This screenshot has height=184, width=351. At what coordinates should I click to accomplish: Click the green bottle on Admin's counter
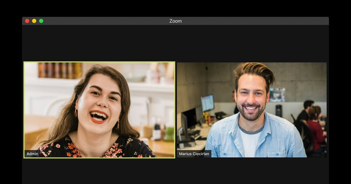pyautogui.click(x=169, y=134)
